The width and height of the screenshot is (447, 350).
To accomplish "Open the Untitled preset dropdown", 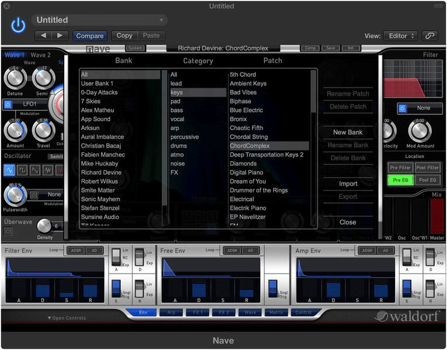I will (99, 20).
